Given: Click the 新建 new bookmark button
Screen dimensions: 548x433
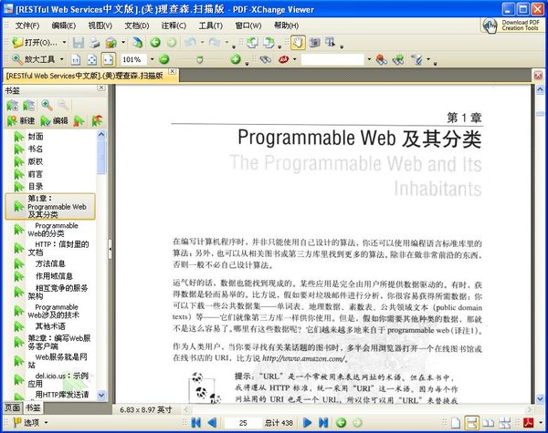Looking at the screenshot, I should pos(22,120).
